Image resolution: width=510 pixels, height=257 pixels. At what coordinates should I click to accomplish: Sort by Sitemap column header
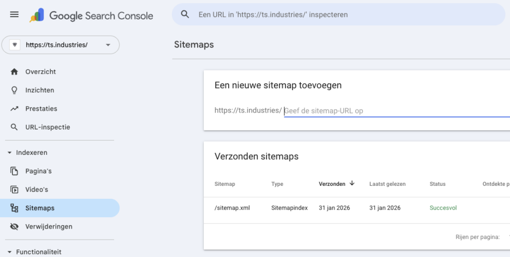coord(225,184)
